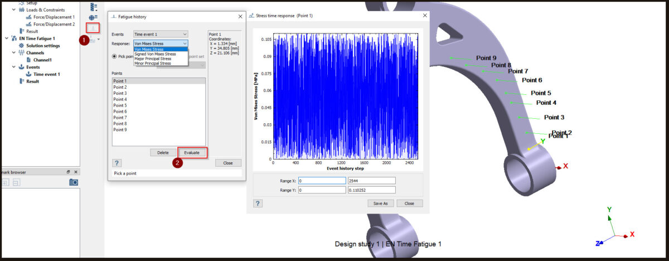Choose Minor Principal Stress from list
669x261 pixels.
coord(153,64)
